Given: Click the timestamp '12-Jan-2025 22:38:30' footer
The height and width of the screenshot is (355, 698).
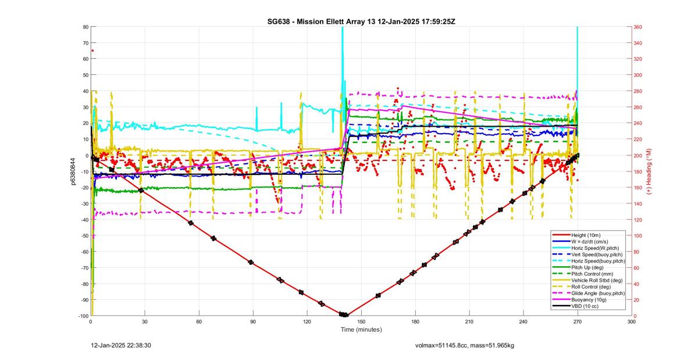Looking at the screenshot, I should tap(122, 345).
